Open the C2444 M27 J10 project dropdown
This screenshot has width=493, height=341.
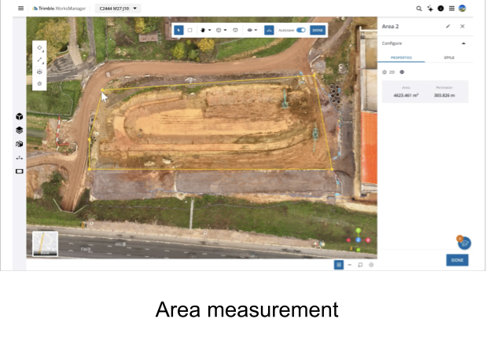(117, 8)
